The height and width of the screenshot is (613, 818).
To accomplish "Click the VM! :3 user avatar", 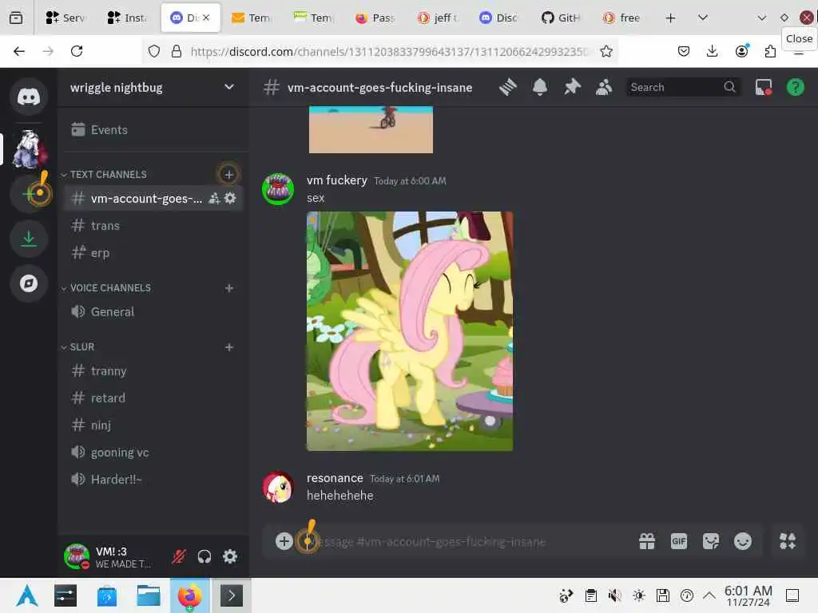I will click(77, 556).
